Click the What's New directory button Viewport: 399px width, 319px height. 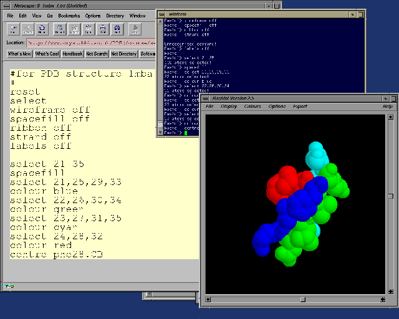19,54
